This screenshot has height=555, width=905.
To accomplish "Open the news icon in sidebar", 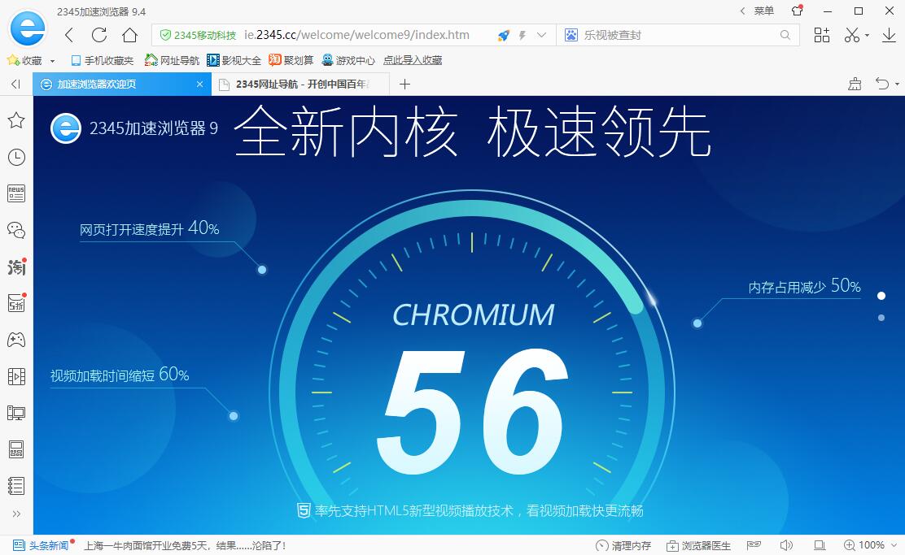I will (x=16, y=193).
